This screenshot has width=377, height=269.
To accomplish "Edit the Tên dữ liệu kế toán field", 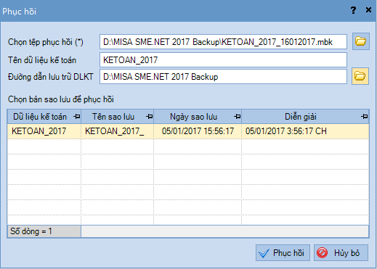I will pyautogui.click(x=223, y=59).
